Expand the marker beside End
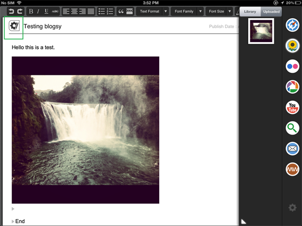Viewport: 302px width, 226px height. coord(13,221)
